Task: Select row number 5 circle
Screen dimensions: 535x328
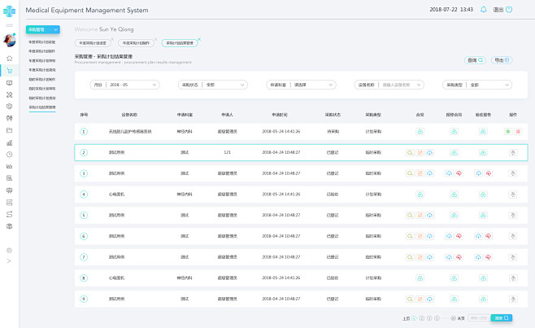Action: [x=84, y=216]
